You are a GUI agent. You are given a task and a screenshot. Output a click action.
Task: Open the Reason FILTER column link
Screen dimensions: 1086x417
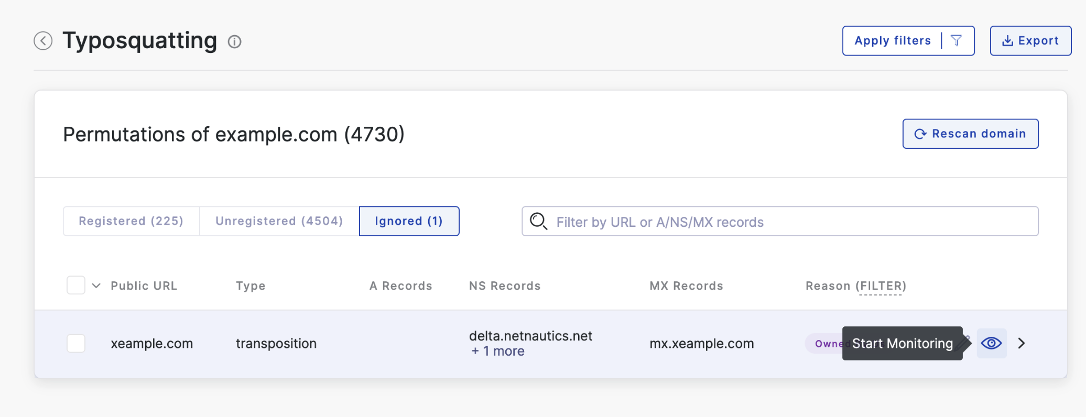tap(881, 286)
